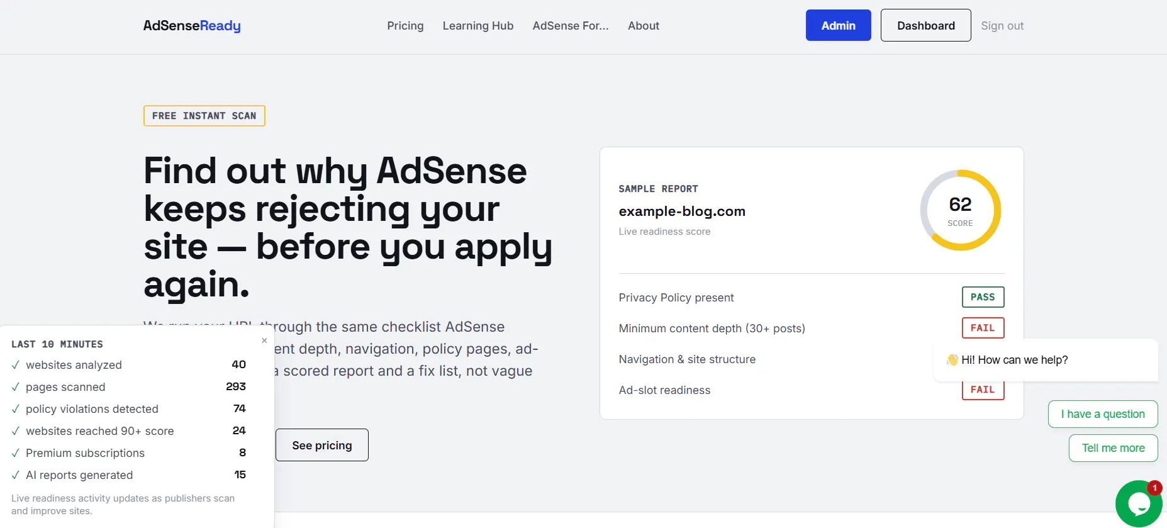Click the 'Premium subscriptions' label
The image size is (1167, 528).
(85, 453)
